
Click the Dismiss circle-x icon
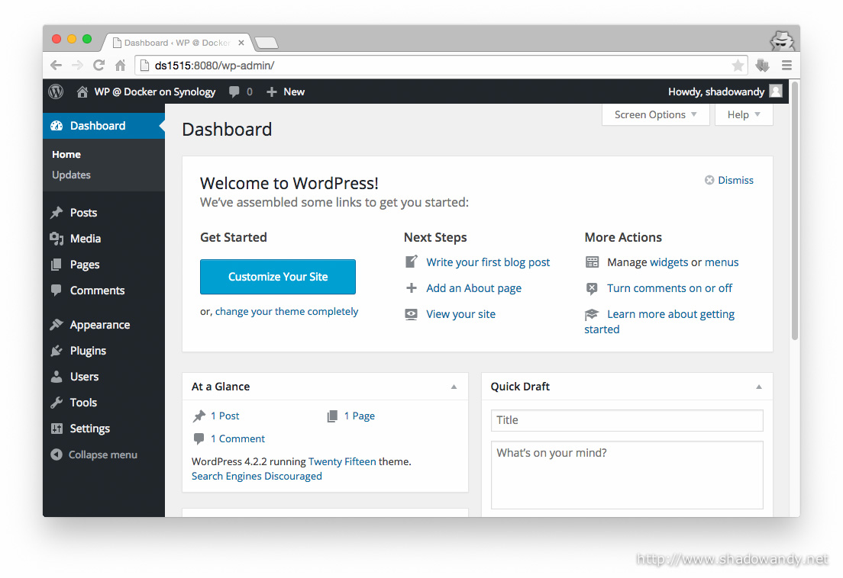(709, 180)
